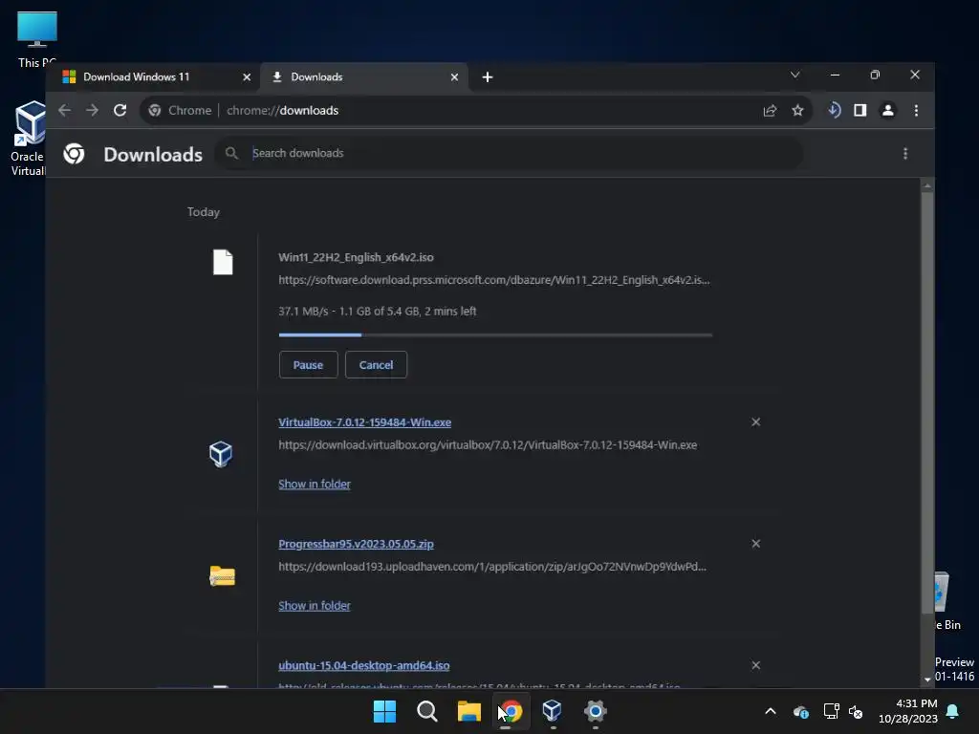Click the chrome://downloads address bar
Image resolution: width=979 pixels, height=734 pixels.
point(474,111)
